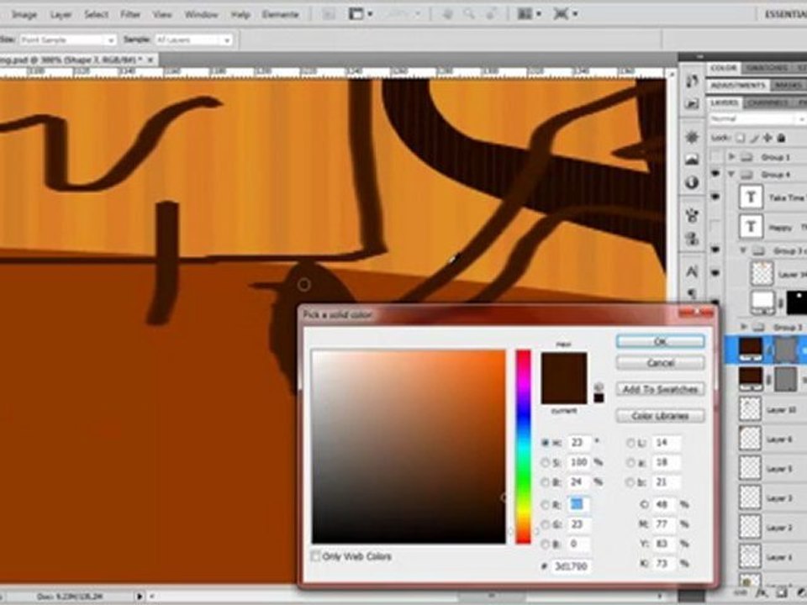The image size is (807, 605).
Task: Switch to the Masks panel tab
Action: (788, 85)
